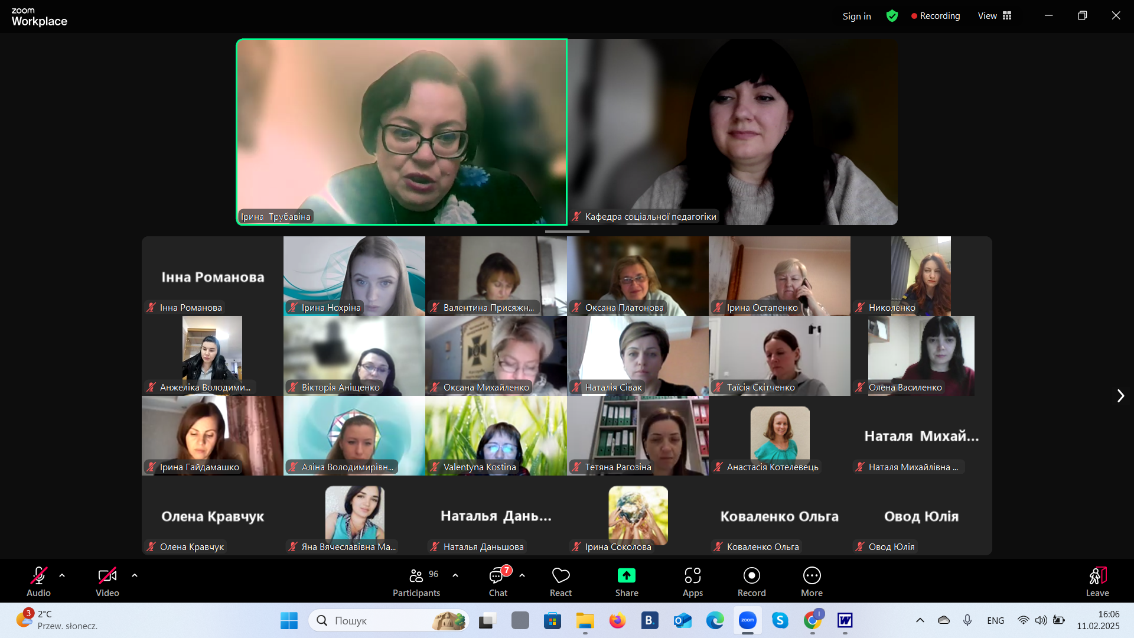
Task: Select Овод Юлія participant tile
Action: pyautogui.click(x=921, y=515)
